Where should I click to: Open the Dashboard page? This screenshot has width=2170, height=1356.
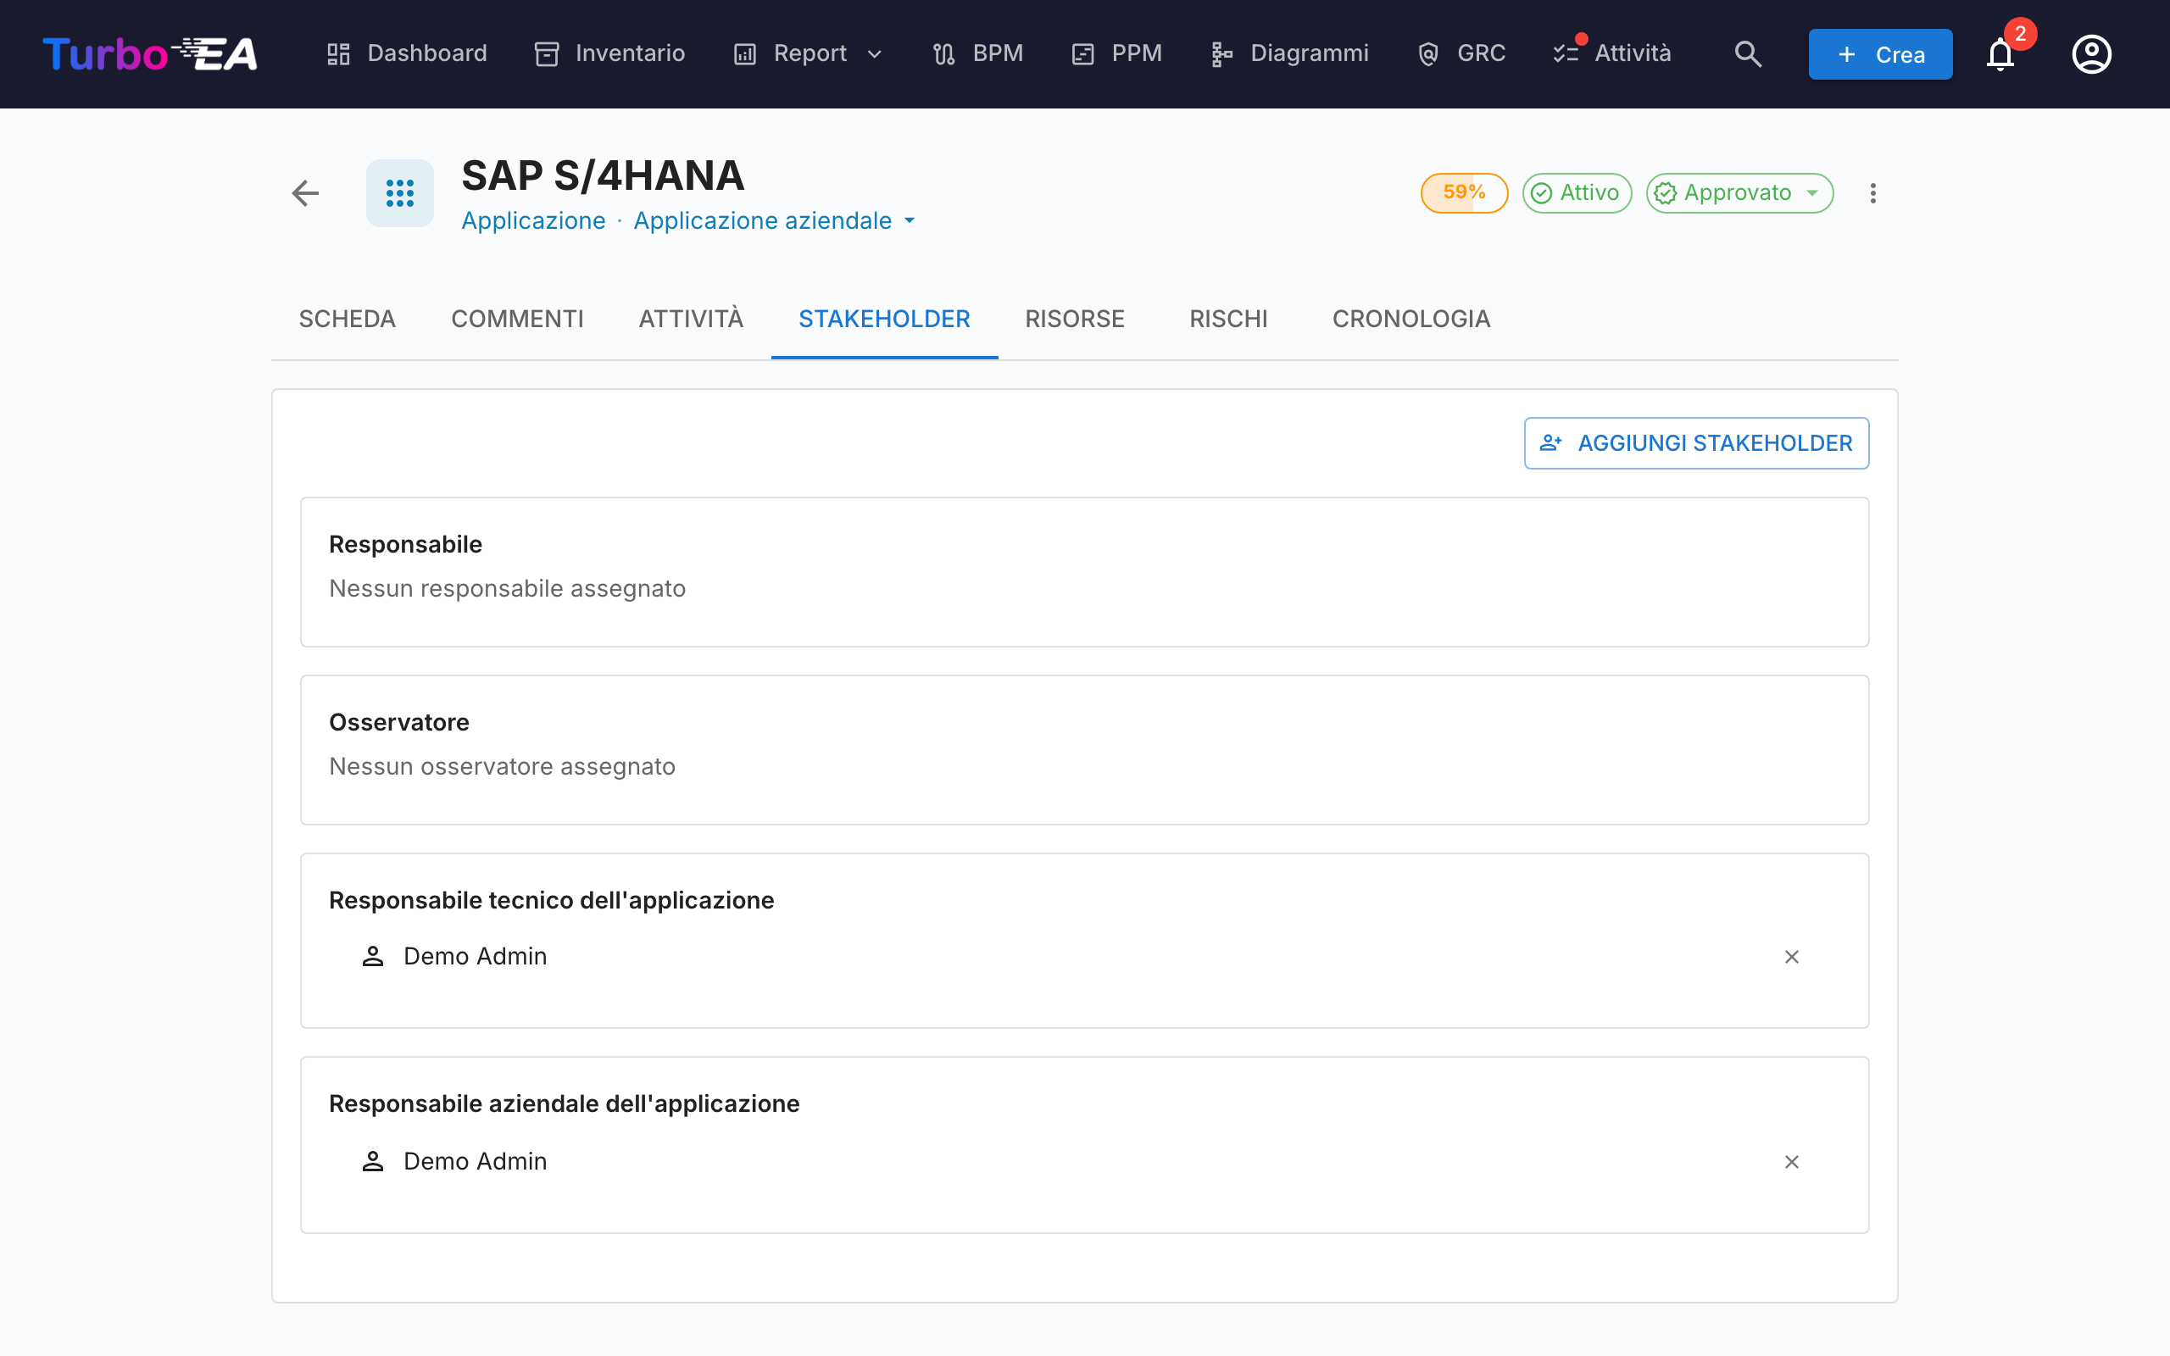click(x=406, y=53)
